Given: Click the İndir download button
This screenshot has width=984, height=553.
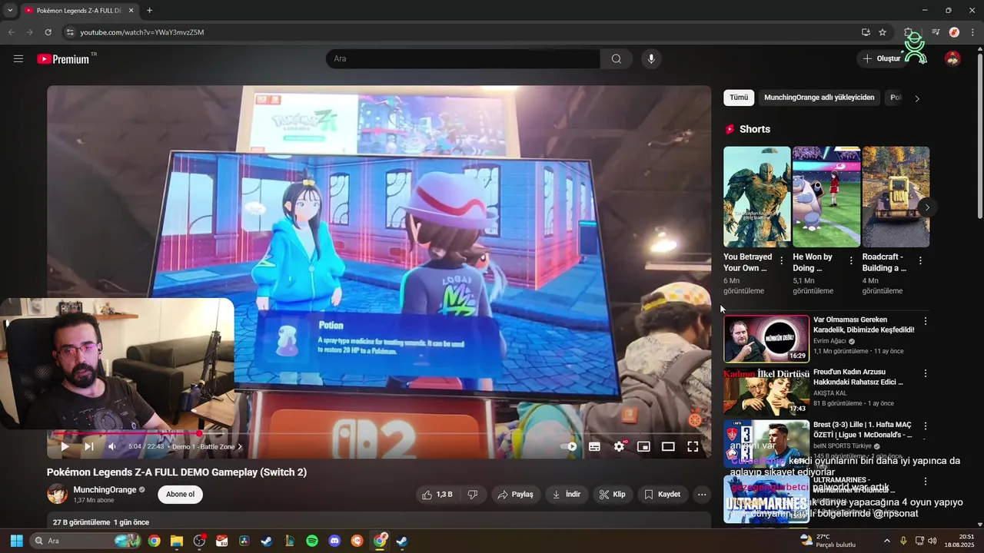Looking at the screenshot, I should (567, 495).
